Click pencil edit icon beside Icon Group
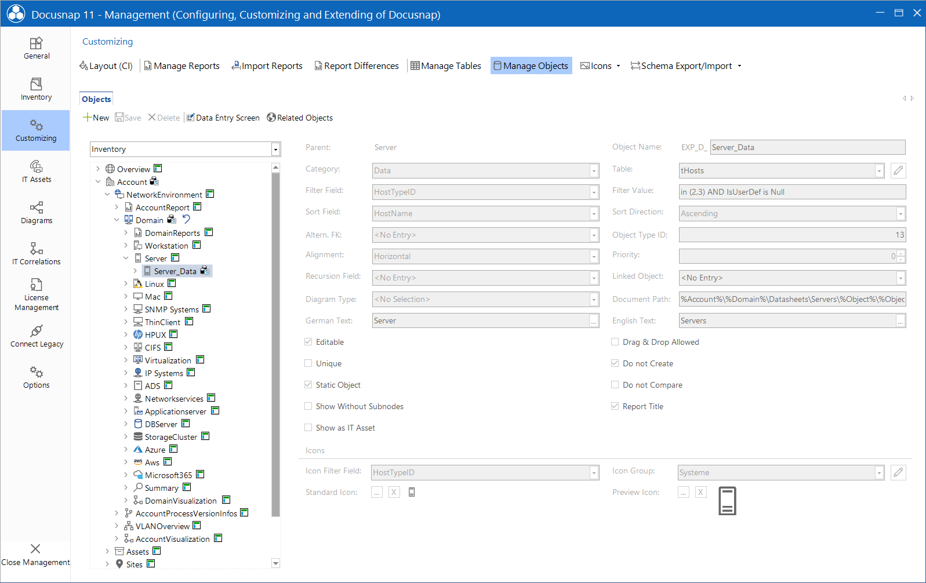926x583 pixels. tap(898, 472)
